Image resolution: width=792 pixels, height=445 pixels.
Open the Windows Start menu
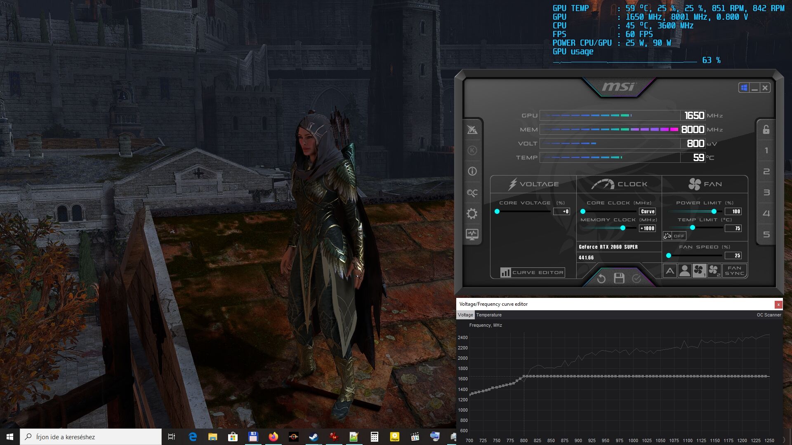(x=10, y=437)
